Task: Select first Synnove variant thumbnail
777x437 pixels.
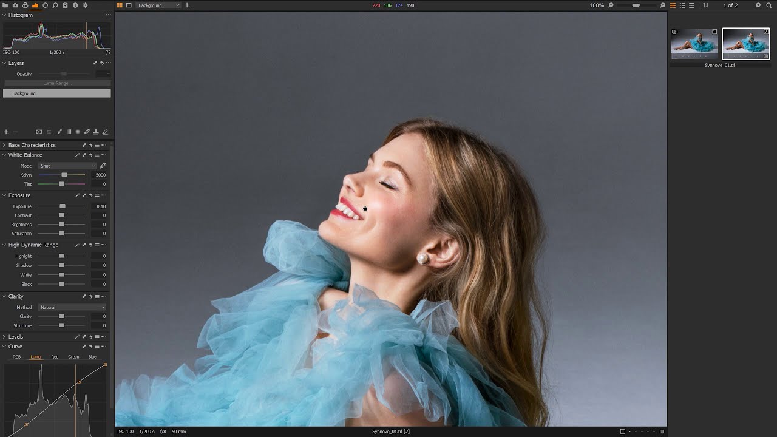Action: 694,44
